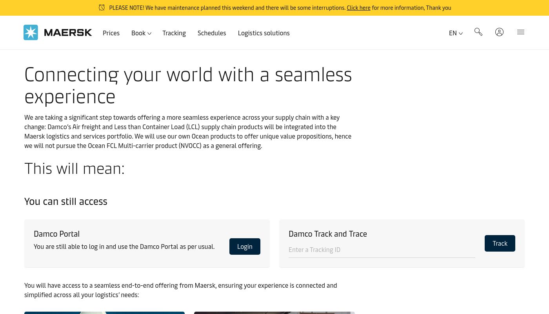
Task: Open the user account icon
Action: point(499,32)
